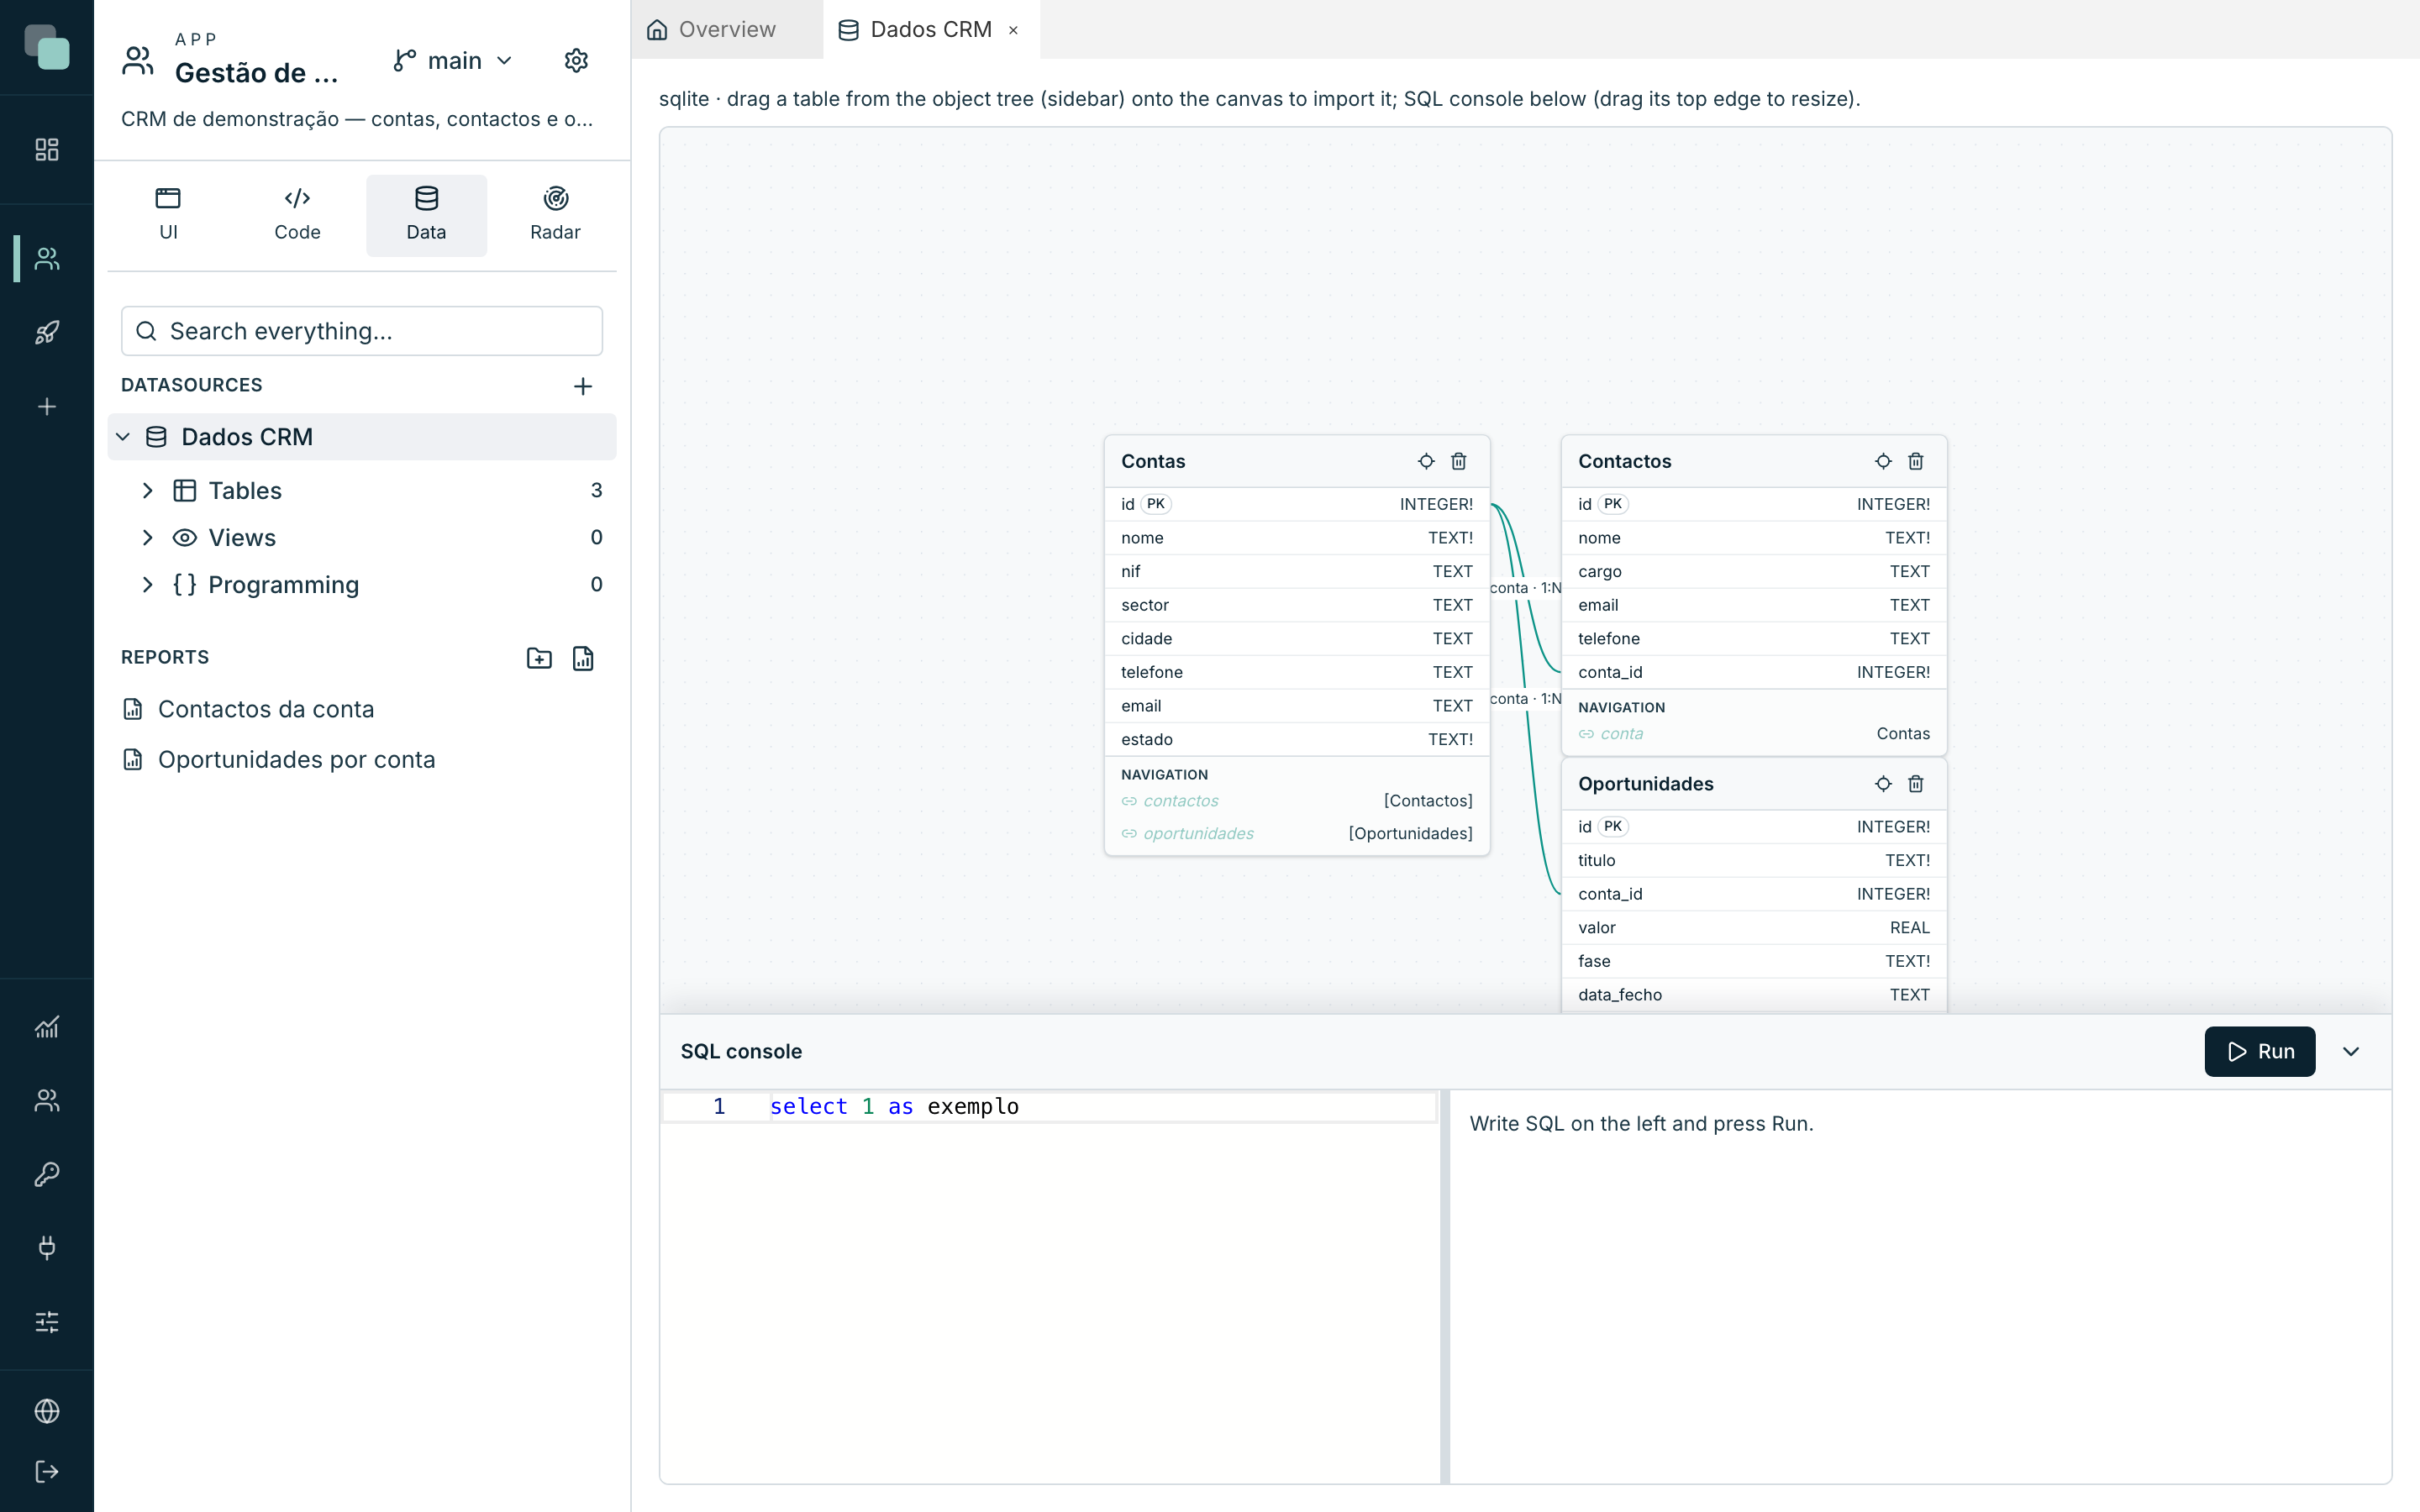Viewport: 2420px width, 1512px height.
Task: Click the data_fecho column in Oportunidades
Action: point(1753,994)
